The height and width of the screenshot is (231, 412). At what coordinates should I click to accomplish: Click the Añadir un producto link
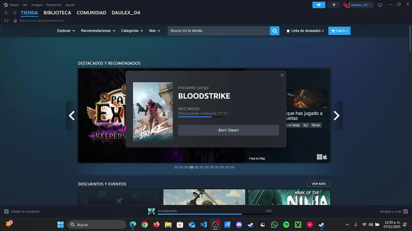pyautogui.click(x=25, y=211)
